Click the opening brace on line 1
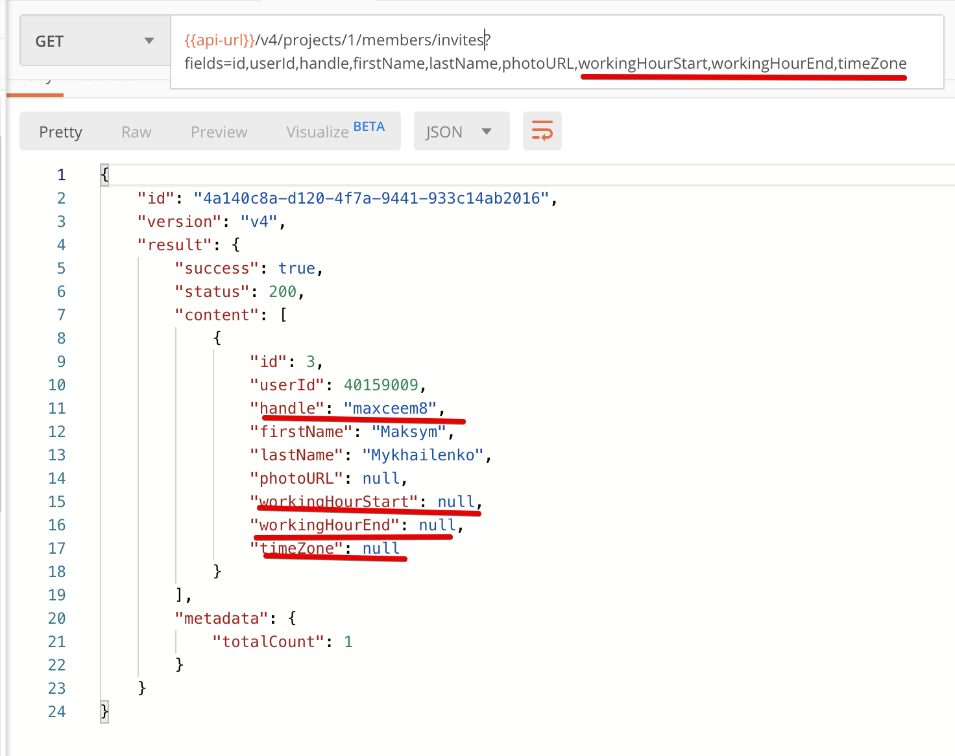 point(104,175)
